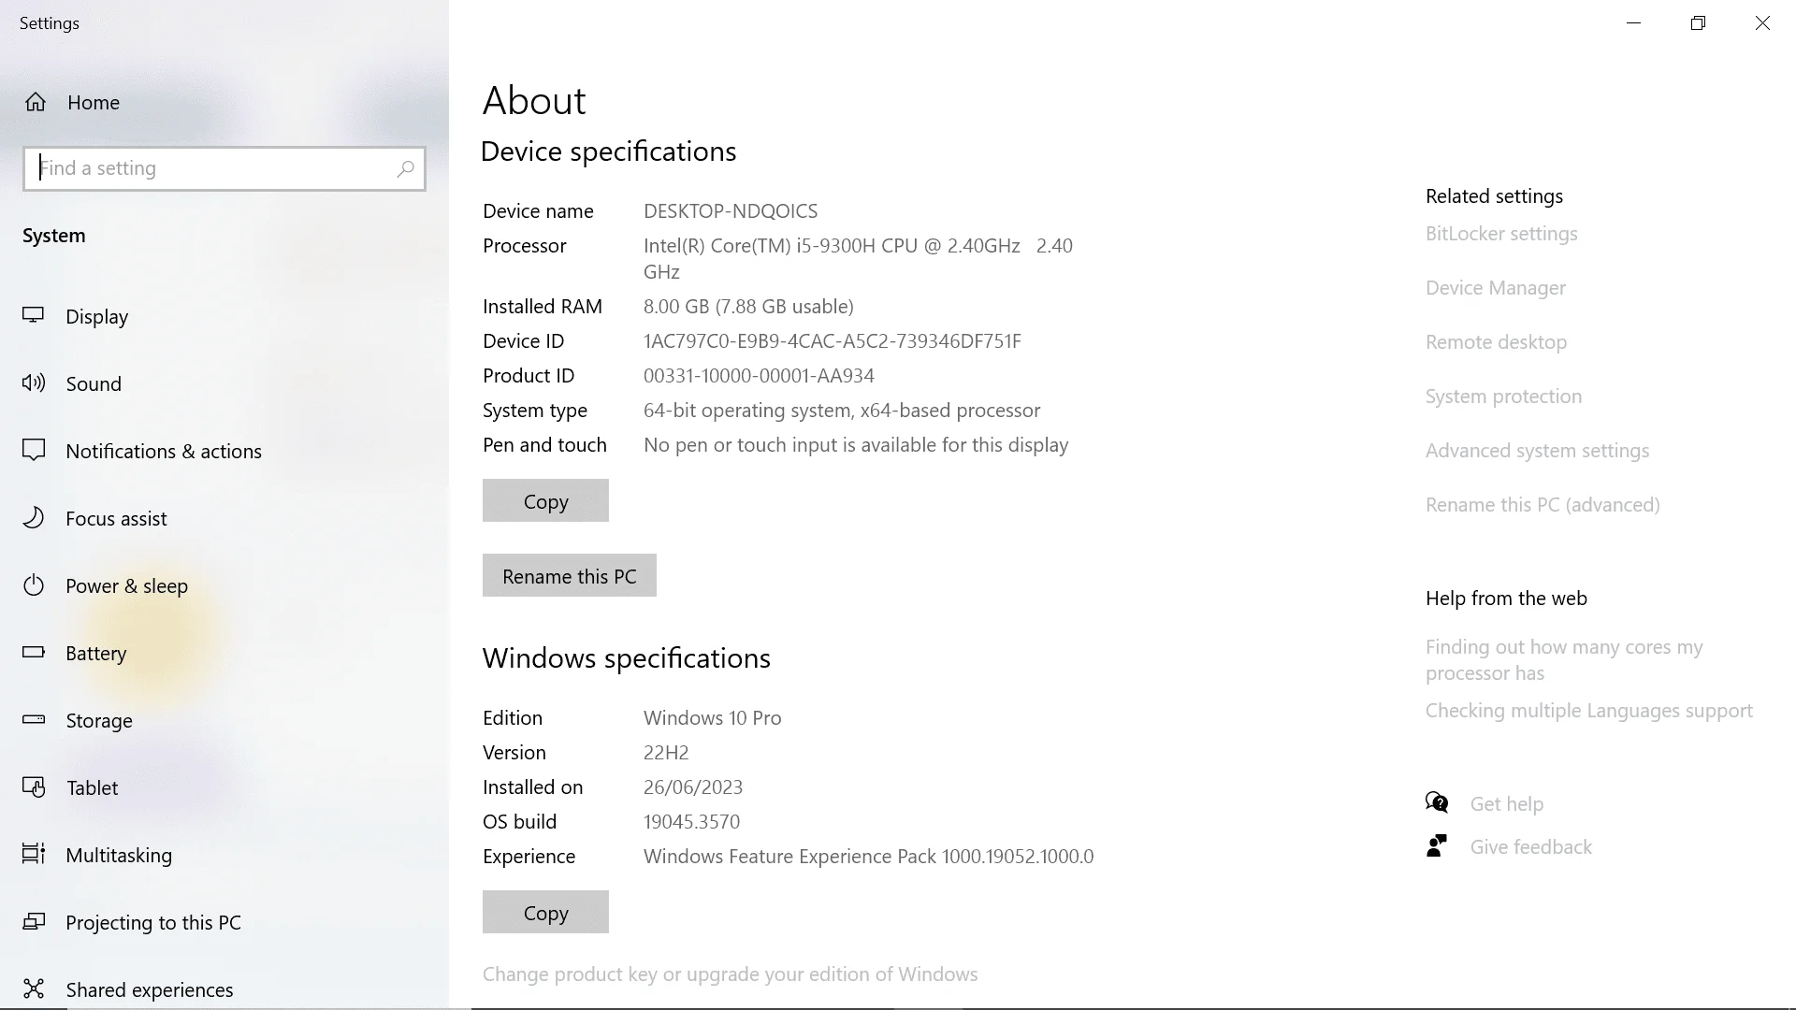The height and width of the screenshot is (1010, 1796).
Task: Focus the Find a setting search box
Action: [x=224, y=168]
